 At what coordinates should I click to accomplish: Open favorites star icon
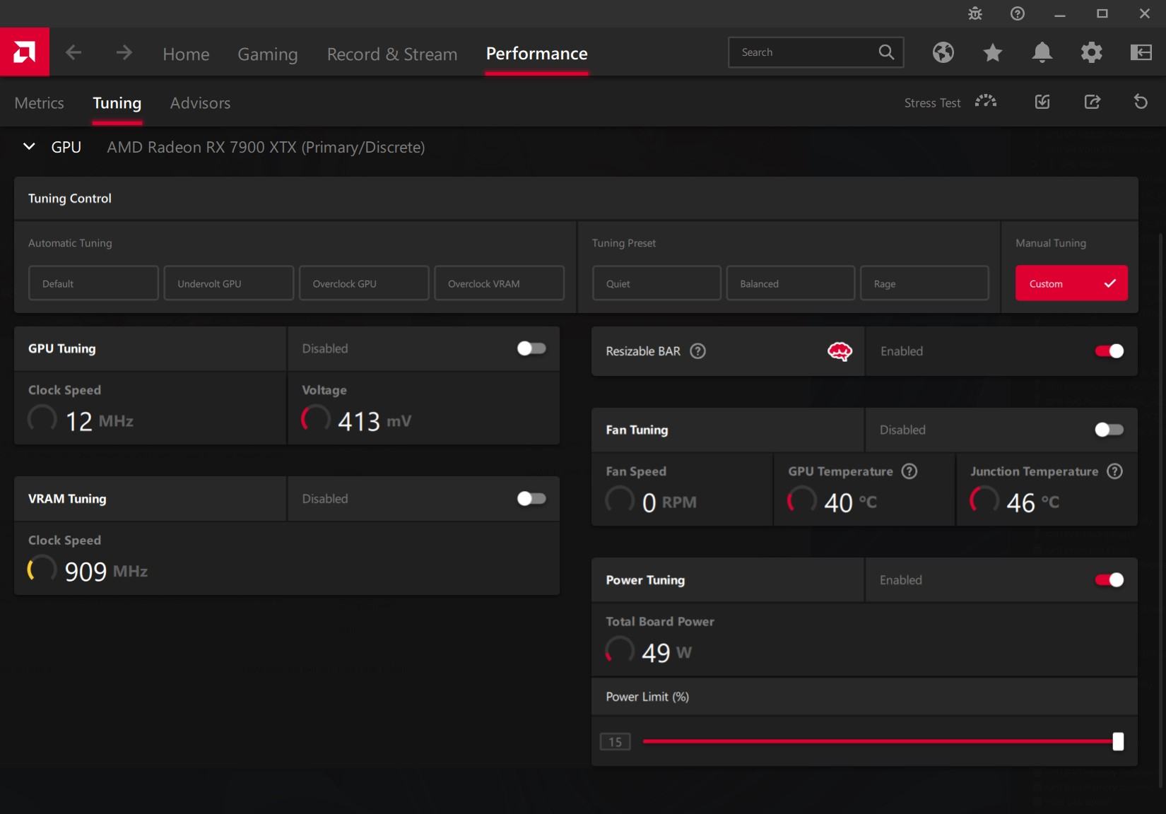(x=992, y=52)
